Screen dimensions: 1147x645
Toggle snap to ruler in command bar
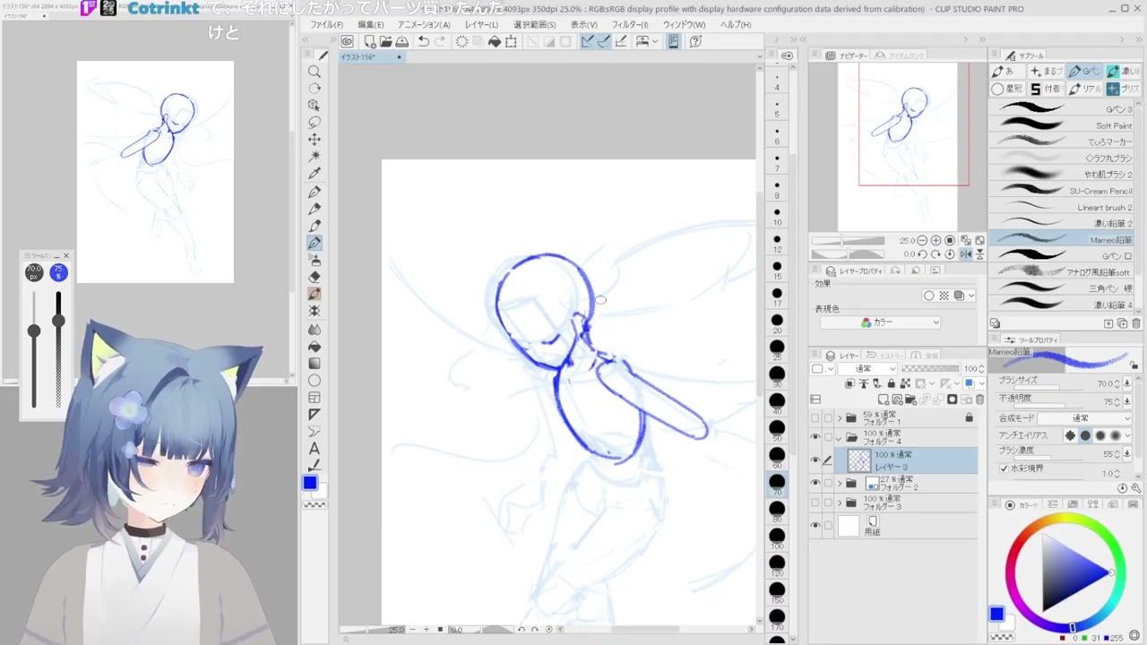(x=588, y=41)
